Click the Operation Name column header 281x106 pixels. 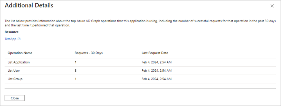20,53
